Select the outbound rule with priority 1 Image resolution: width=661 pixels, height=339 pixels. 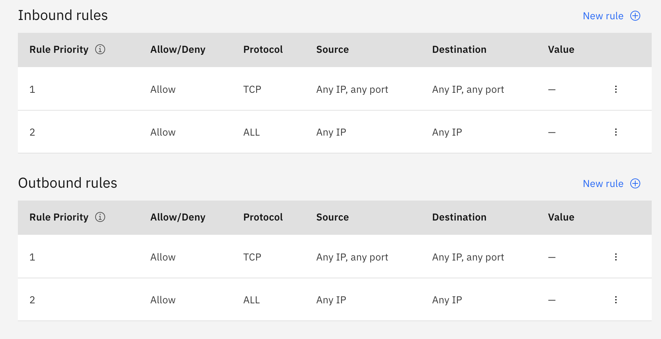coord(32,257)
